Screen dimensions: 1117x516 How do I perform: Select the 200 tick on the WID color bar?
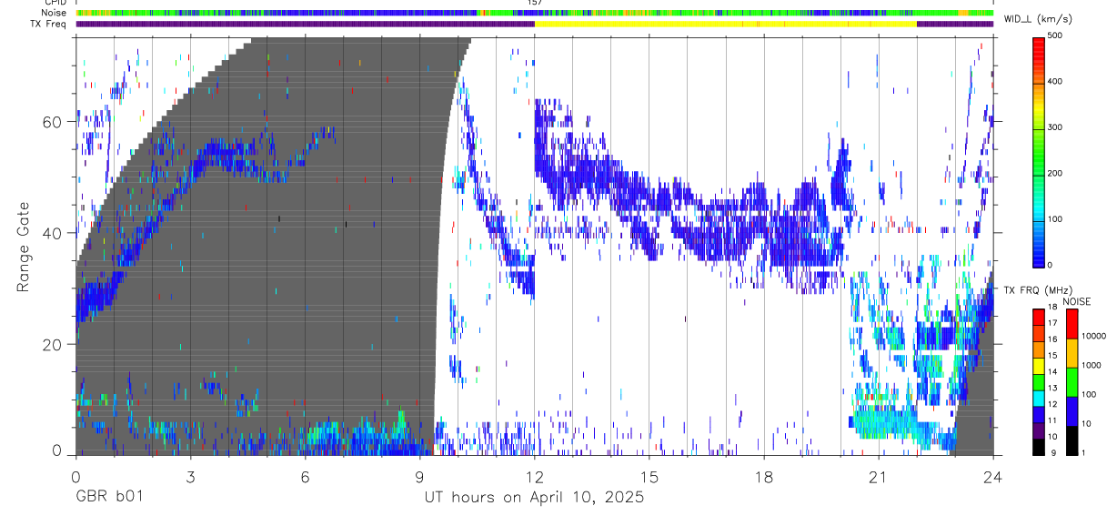click(1056, 173)
